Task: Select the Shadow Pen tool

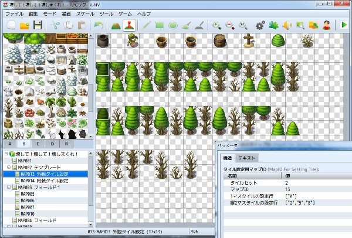Action: (199, 25)
